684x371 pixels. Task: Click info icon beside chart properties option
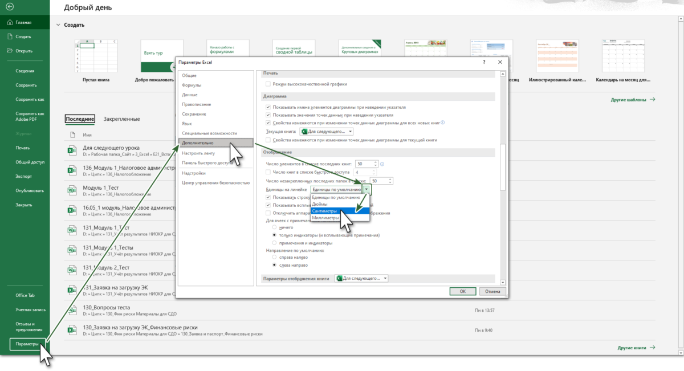442,123
